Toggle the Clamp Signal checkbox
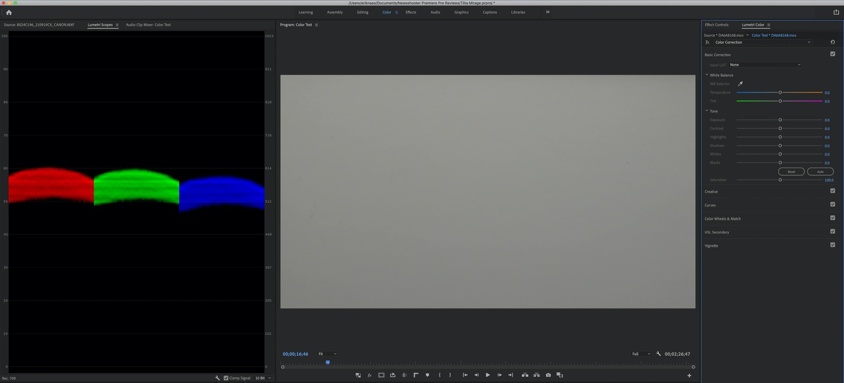This screenshot has width=844, height=383. (x=226, y=378)
